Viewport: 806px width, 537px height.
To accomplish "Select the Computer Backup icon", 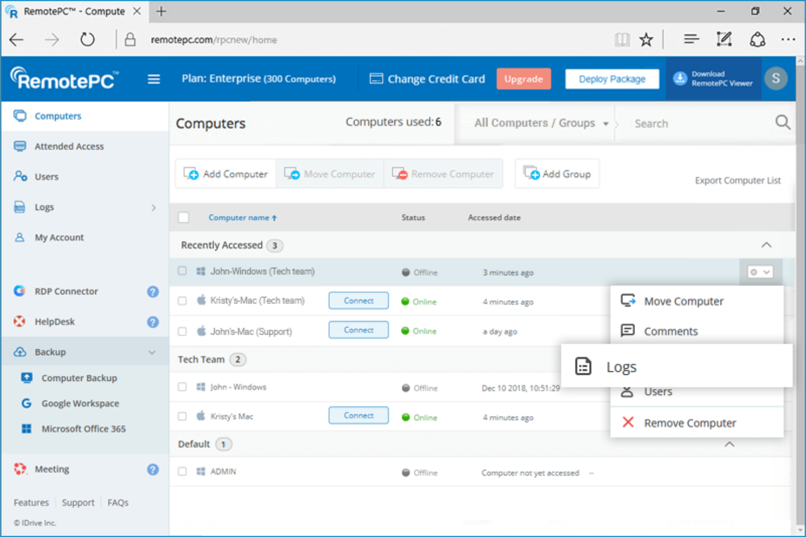I will tap(27, 378).
